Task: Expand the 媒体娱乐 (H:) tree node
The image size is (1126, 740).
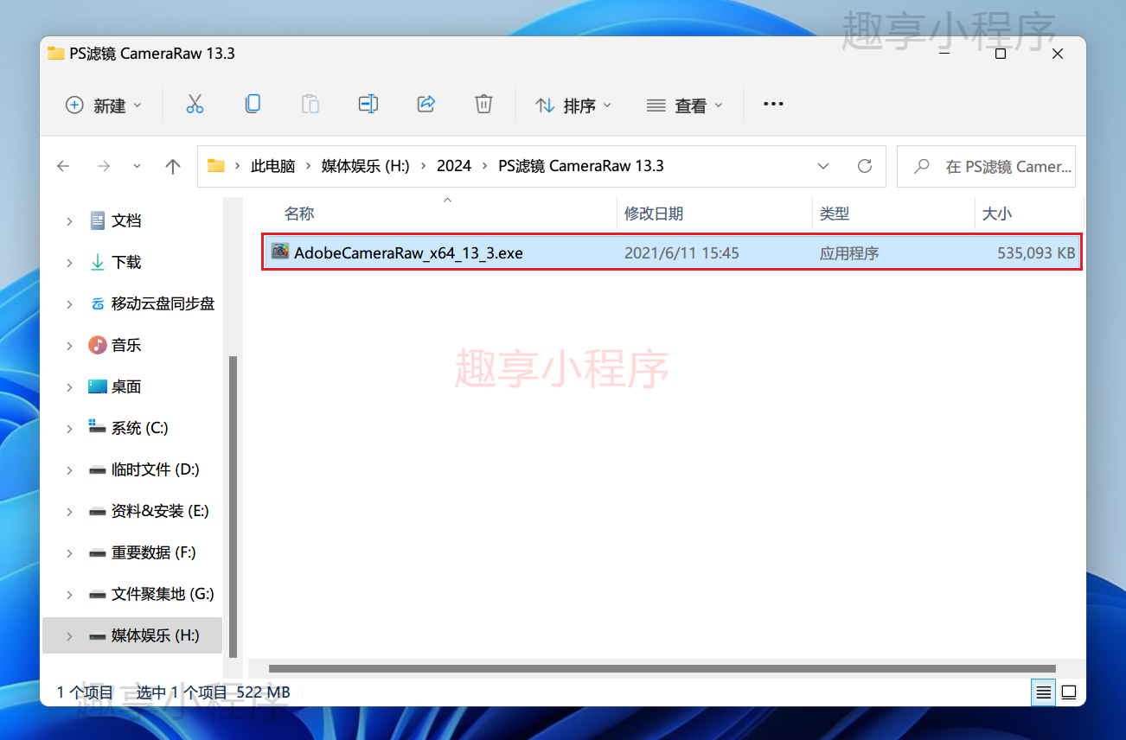Action: tap(69, 636)
